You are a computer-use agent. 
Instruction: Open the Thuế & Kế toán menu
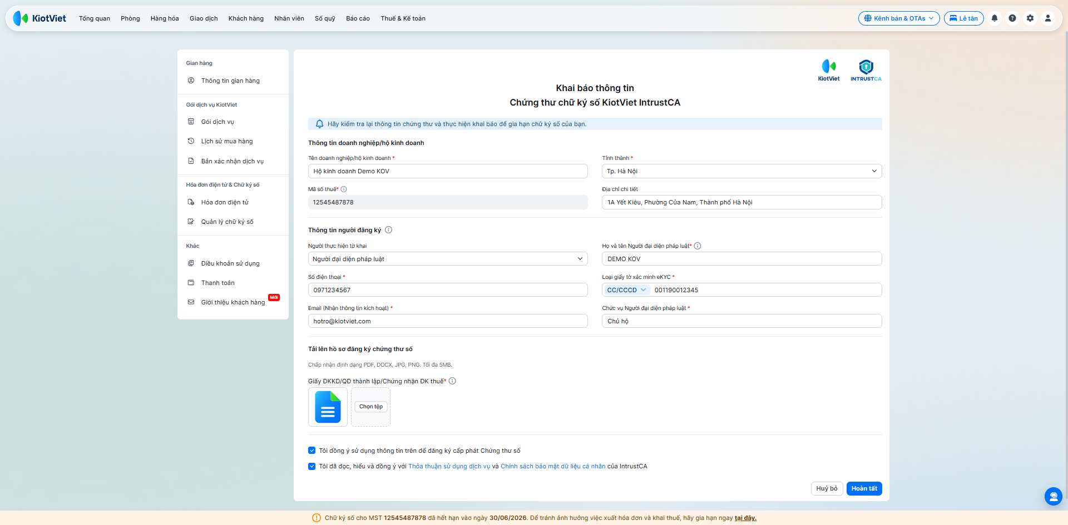pos(403,18)
